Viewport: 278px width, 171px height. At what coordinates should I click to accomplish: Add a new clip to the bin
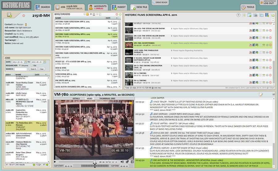[273, 15]
